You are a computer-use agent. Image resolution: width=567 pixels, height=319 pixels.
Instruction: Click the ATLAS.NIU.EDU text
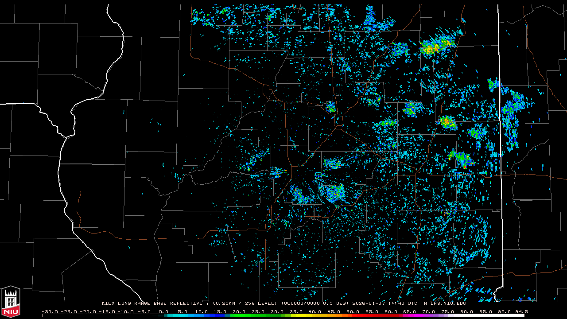[445, 303]
